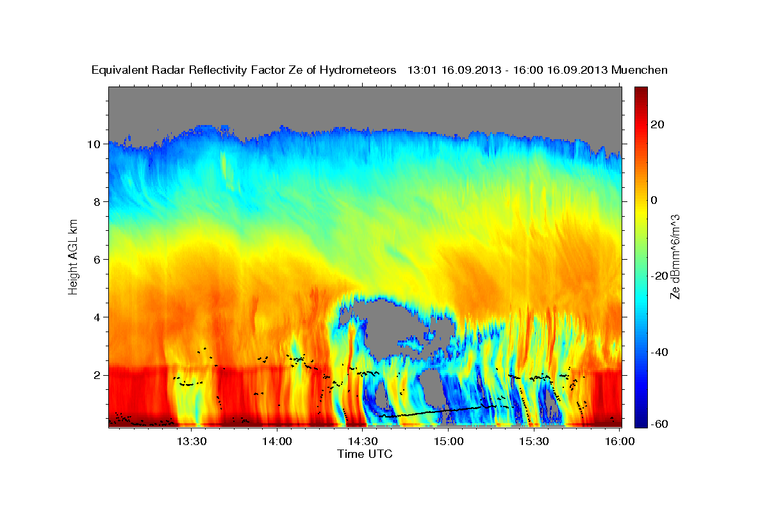Click the colorbar value '0'
The height and width of the screenshot is (513, 769).
[654, 200]
